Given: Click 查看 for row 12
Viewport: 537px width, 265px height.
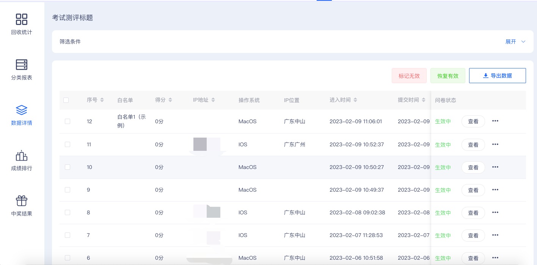Looking at the screenshot, I should click(x=473, y=121).
